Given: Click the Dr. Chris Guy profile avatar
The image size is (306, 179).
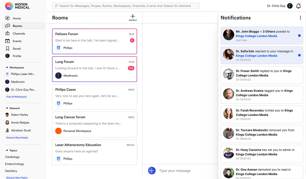Looking at the screenshot, I should pos(290,6).
